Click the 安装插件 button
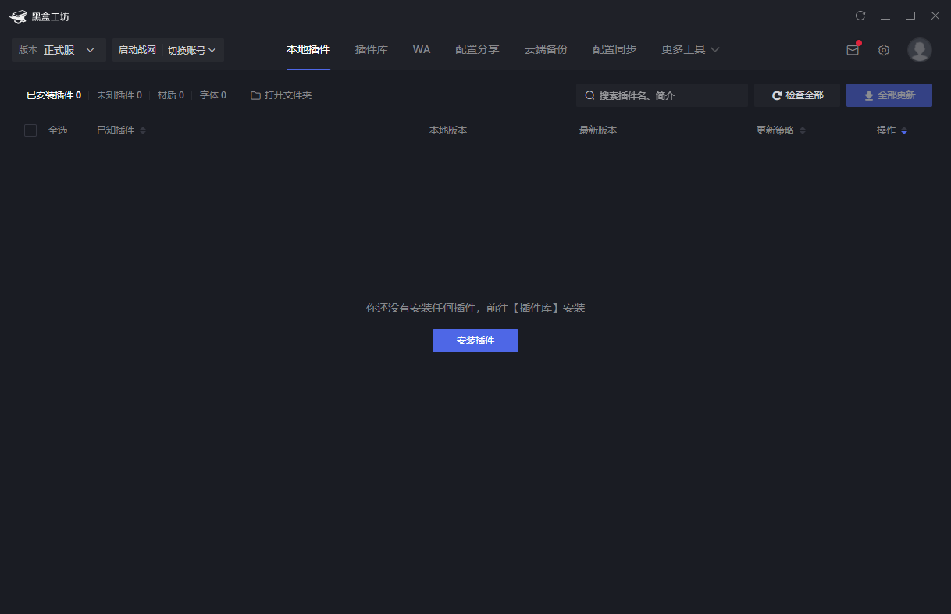This screenshot has height=614, width=951. point(475,341)
